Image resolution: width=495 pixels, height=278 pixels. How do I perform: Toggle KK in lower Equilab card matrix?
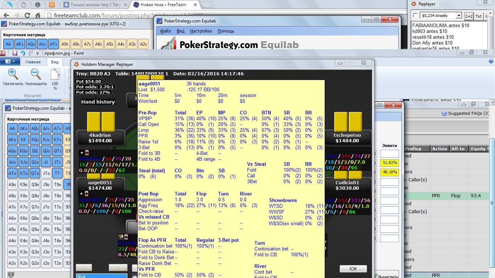pyautogui.click(x=24, y=139)
